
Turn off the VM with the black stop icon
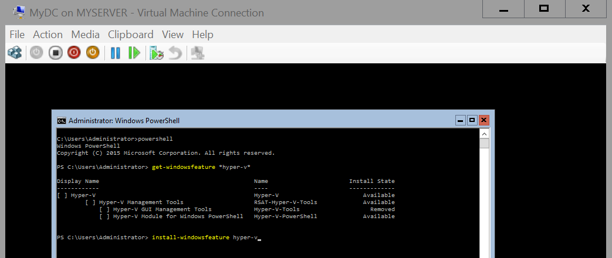tap(55, 53)
